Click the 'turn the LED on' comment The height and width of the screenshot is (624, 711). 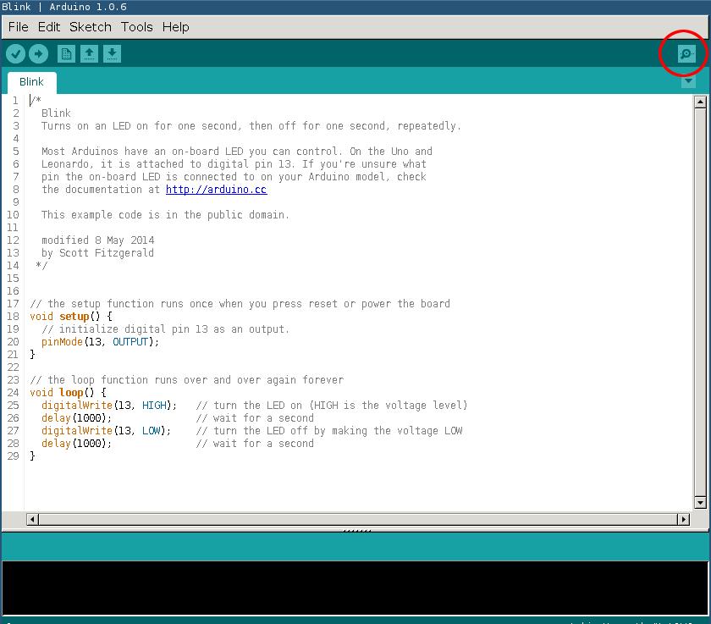pyautogui.click(x=332, y=406)
